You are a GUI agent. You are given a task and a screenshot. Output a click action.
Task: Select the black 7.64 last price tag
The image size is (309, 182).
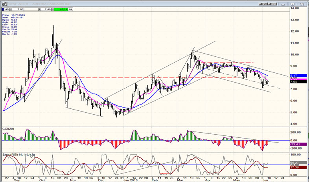pyautogui.click(x=294, y=82)
